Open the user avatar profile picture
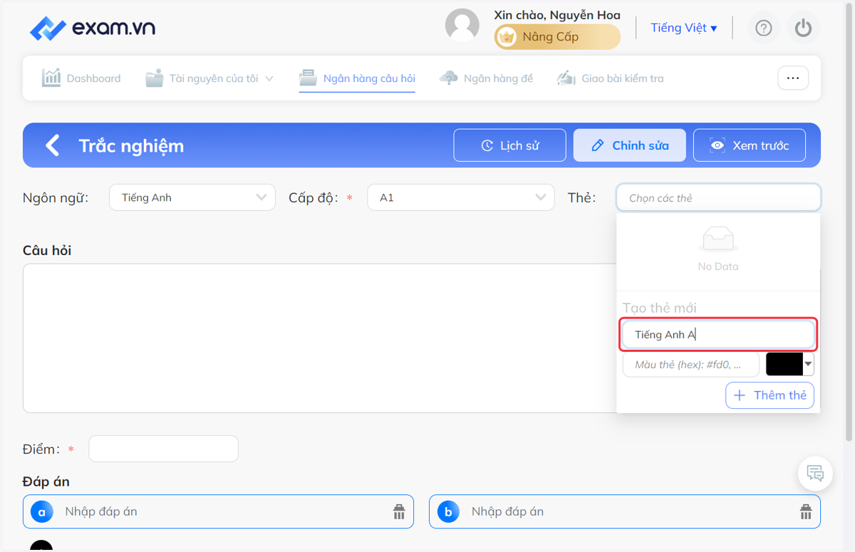 pos(462,26)
